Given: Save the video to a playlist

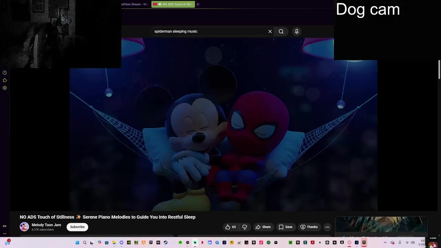Looking at the screenshot, I should pyautogui.click(x=285, y=227).
